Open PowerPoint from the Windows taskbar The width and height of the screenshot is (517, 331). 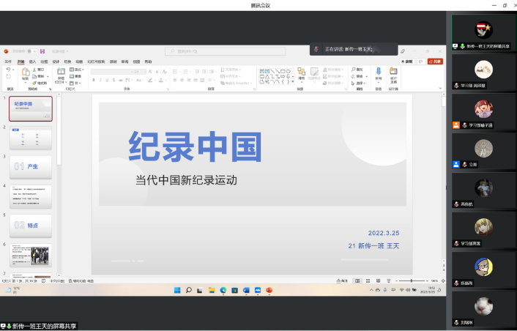269,291
